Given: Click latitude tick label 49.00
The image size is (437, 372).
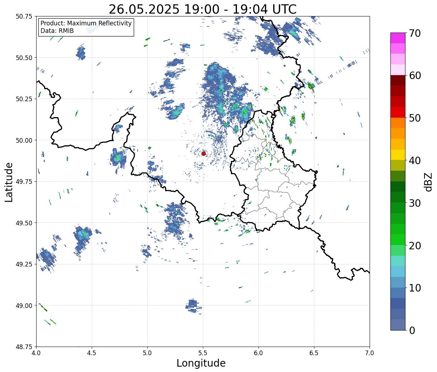Looking at the screenshot, I should [24, 305].
